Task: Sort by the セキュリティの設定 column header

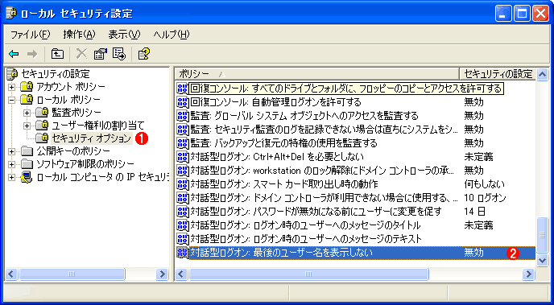Action: pyautogui.click(x=498, y=74)
